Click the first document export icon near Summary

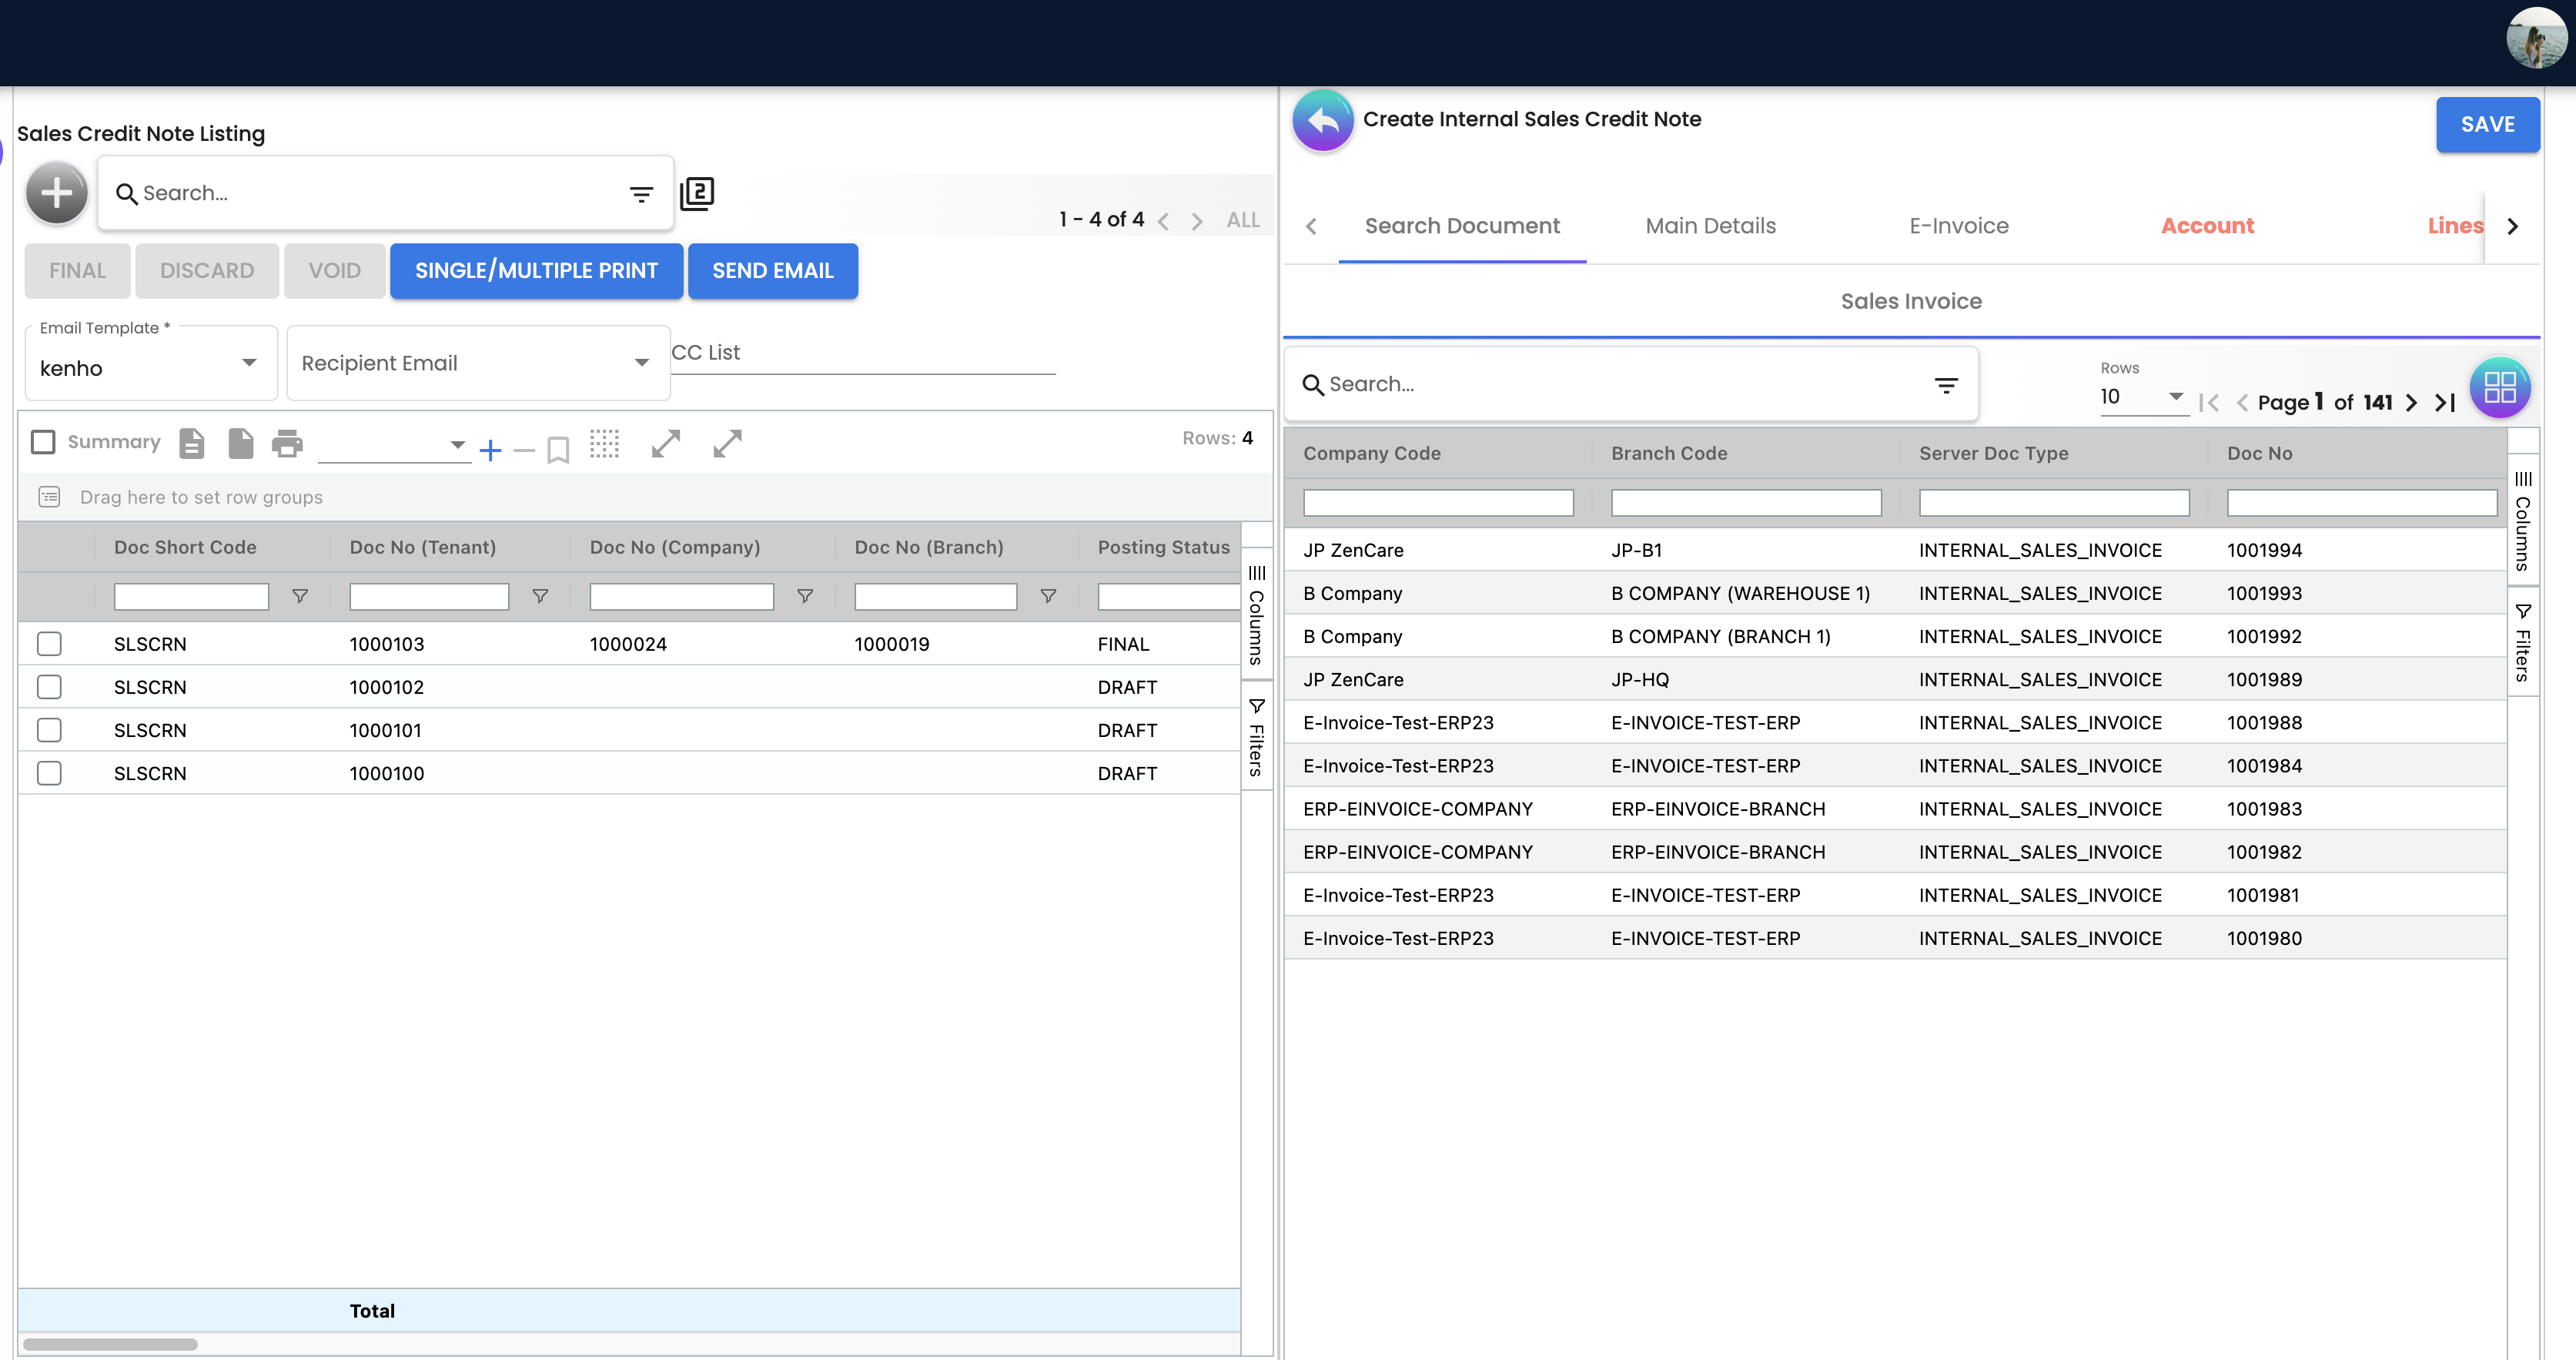pyautogui.click(x=192, y=443)
